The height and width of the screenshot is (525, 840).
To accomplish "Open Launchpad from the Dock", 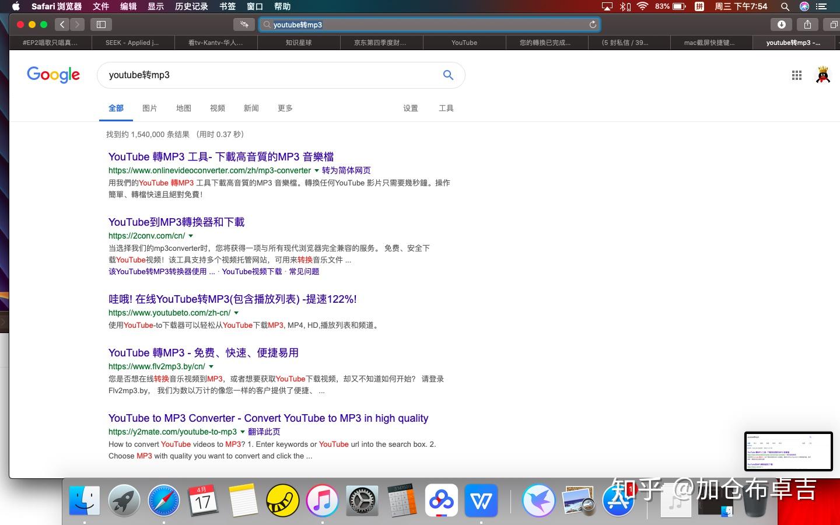I will point(124,501).
